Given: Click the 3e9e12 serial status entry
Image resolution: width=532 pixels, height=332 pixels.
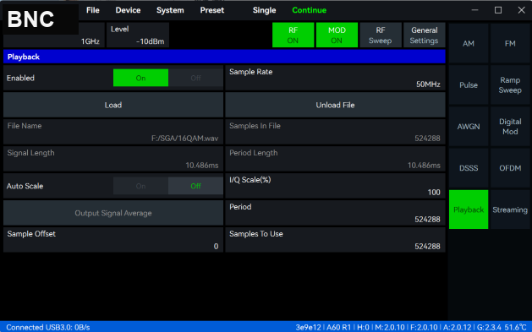Looking at the screenshot, I should pyautogui.click(x=308, y=327).
